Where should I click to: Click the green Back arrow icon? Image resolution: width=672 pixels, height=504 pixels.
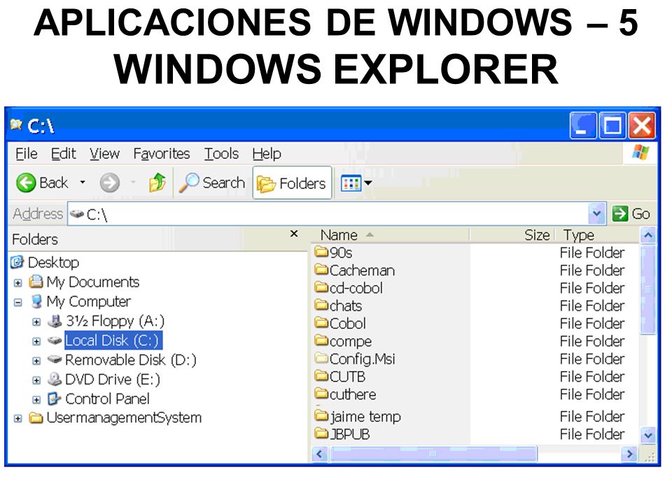[x=26, y=183]
